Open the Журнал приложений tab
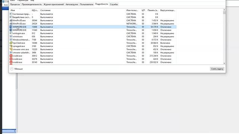239x134 pixels. [54, 4]
